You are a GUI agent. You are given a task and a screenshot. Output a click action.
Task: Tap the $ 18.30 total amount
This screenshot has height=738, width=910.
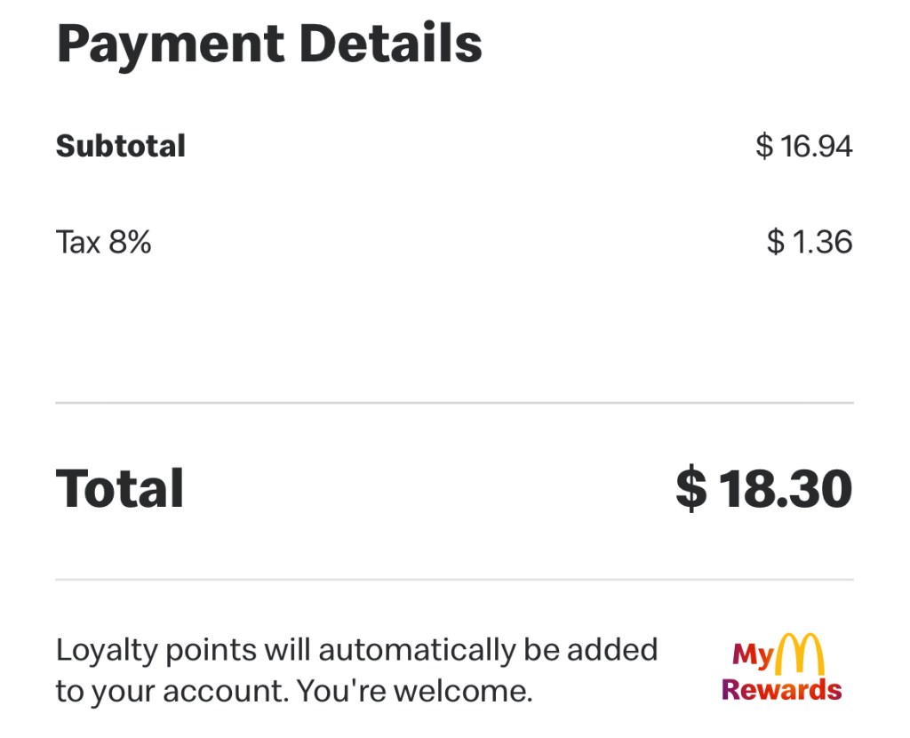(x=764, y=489)
